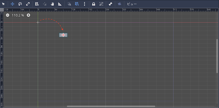Activate the Pan hand tool
The width and height of the screenshot is (219, 108).
pos(52,4)
